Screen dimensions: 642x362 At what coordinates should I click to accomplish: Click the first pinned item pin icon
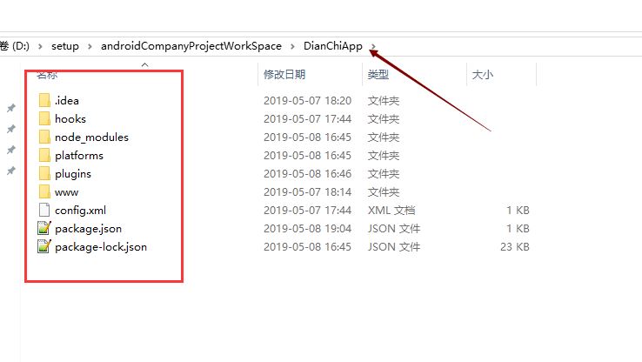pyautogui.click(x=11, y=108)
